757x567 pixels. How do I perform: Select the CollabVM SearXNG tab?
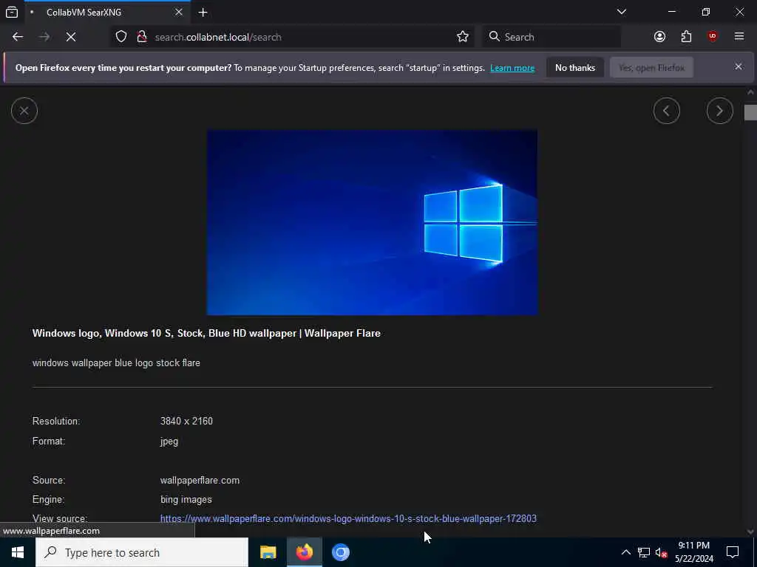(x=106, y=13)
